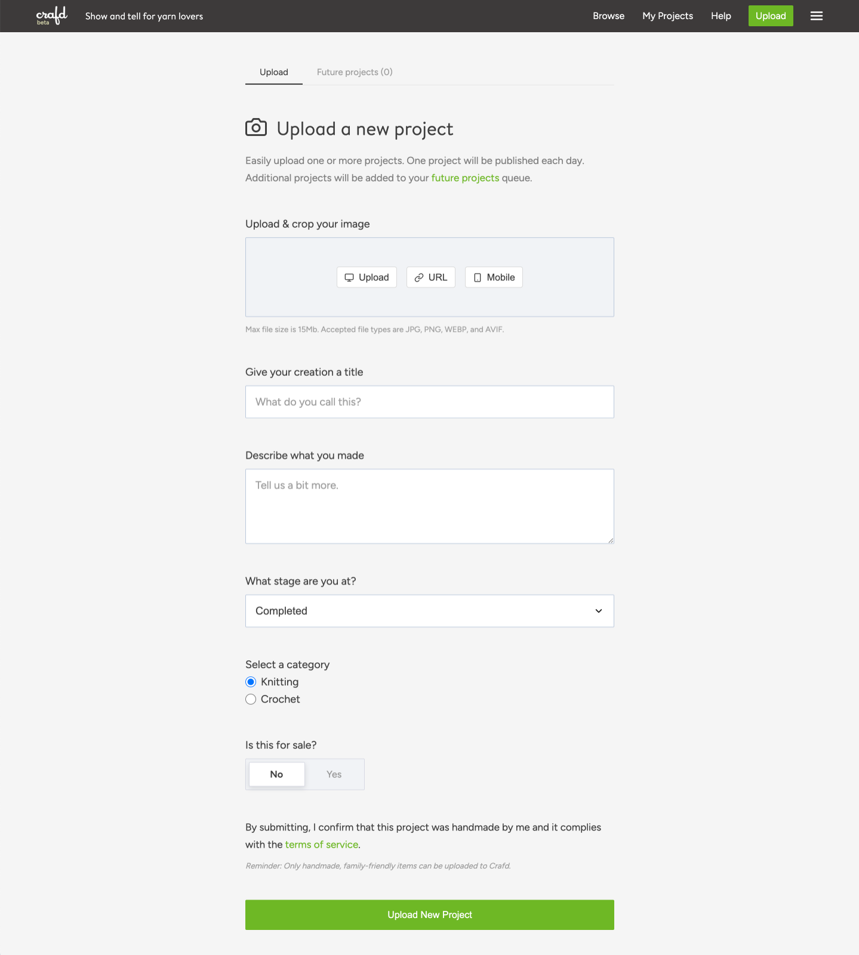Click Browse in the top navigation
The image size is (859, 955).
click(608, 16)
